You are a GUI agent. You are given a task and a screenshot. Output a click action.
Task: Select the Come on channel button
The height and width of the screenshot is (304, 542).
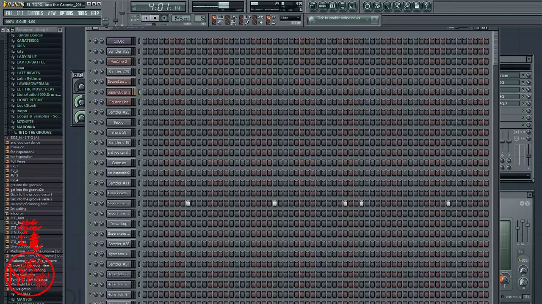pyautogui.click(x=119, y=163)
